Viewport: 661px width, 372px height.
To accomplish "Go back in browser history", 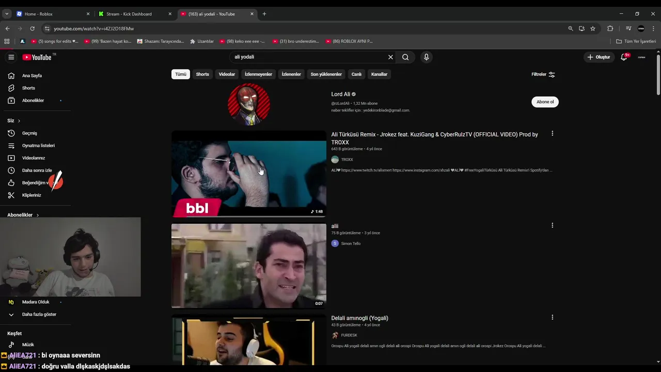I will (7, 28).
